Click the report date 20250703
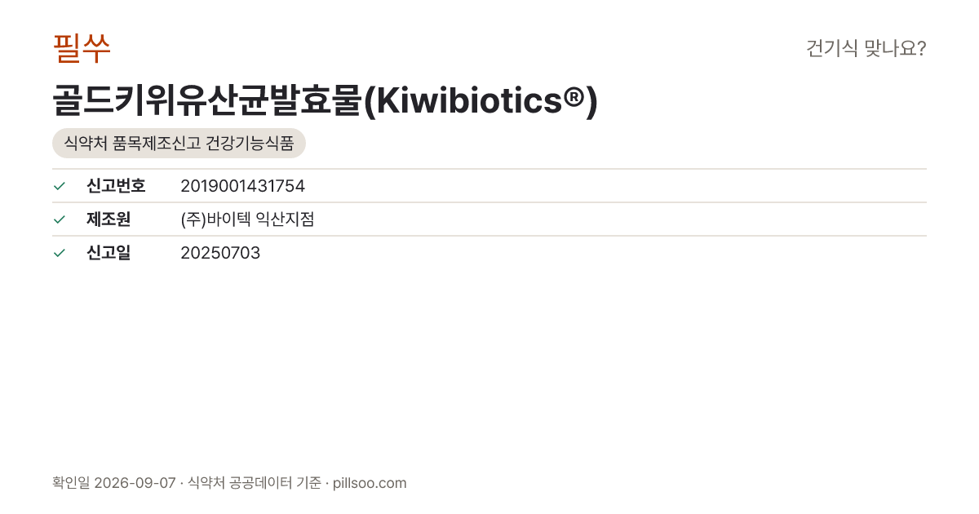979x514 pixels. (x=220, y=253)
